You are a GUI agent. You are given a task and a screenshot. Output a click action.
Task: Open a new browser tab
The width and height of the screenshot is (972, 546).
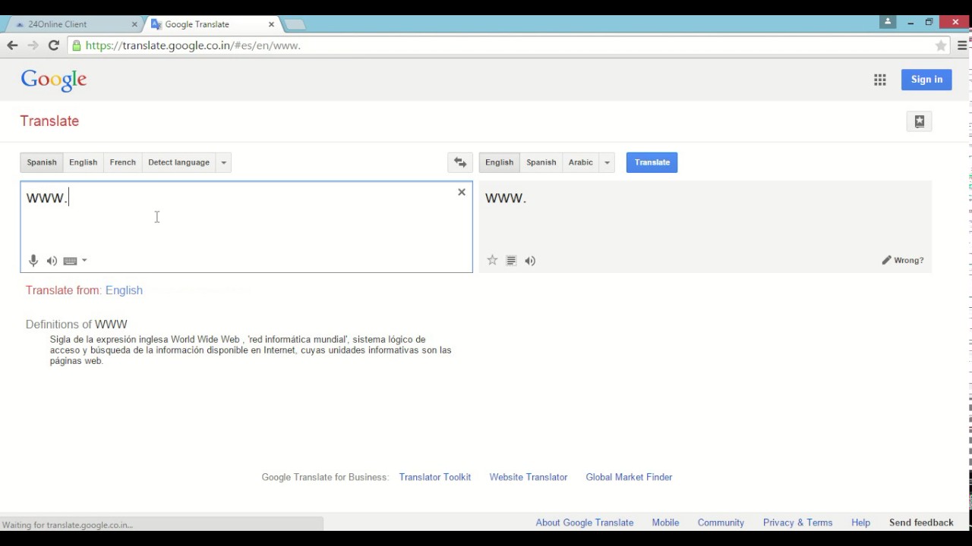[294, 24]
